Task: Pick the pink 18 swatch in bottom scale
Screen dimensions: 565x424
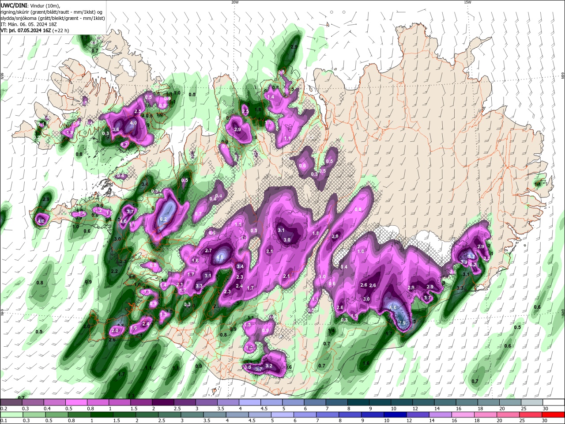Action: click(x=485, y=414)
